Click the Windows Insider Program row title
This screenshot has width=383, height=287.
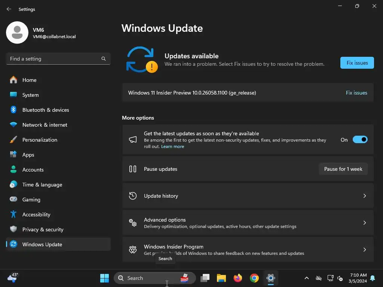tap(174, 247)
